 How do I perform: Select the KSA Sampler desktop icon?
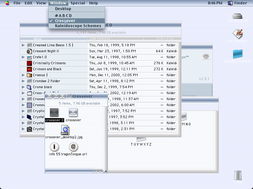(238, 34)
